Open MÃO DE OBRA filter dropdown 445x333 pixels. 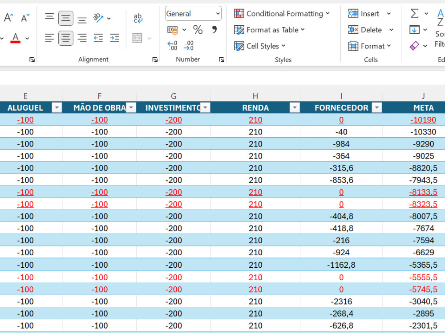(x=131, y=107)
